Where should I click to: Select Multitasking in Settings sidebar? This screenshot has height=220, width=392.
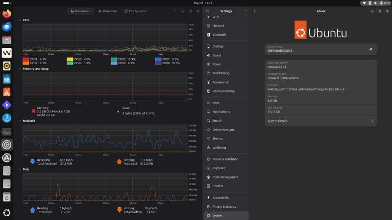(x=226, y=73)
